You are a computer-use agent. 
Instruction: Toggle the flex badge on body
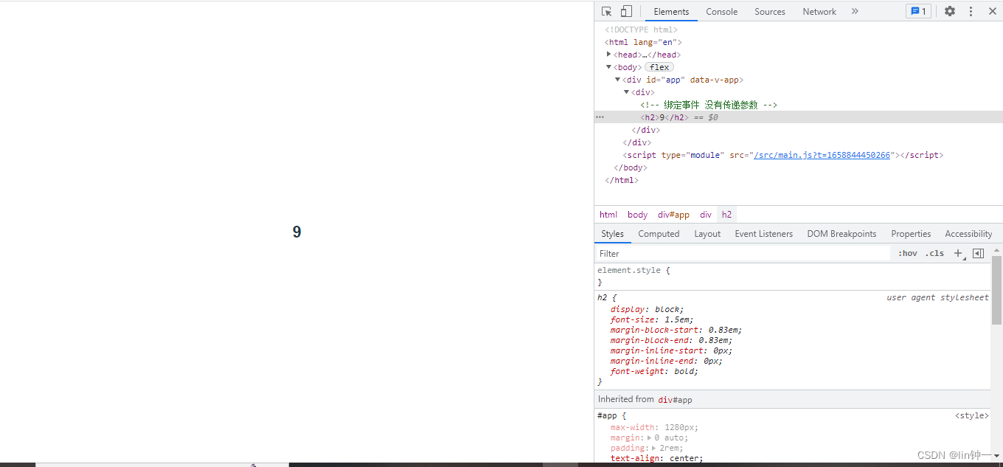click(659, 67)
